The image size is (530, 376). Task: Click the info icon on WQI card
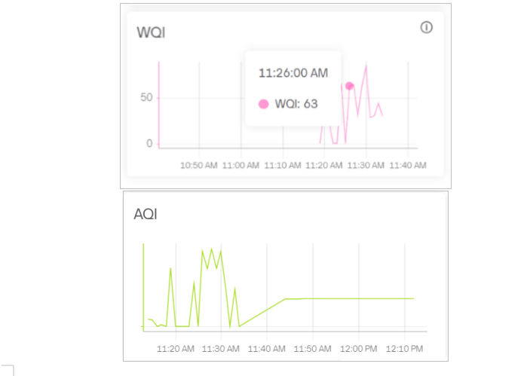point(426,28)
